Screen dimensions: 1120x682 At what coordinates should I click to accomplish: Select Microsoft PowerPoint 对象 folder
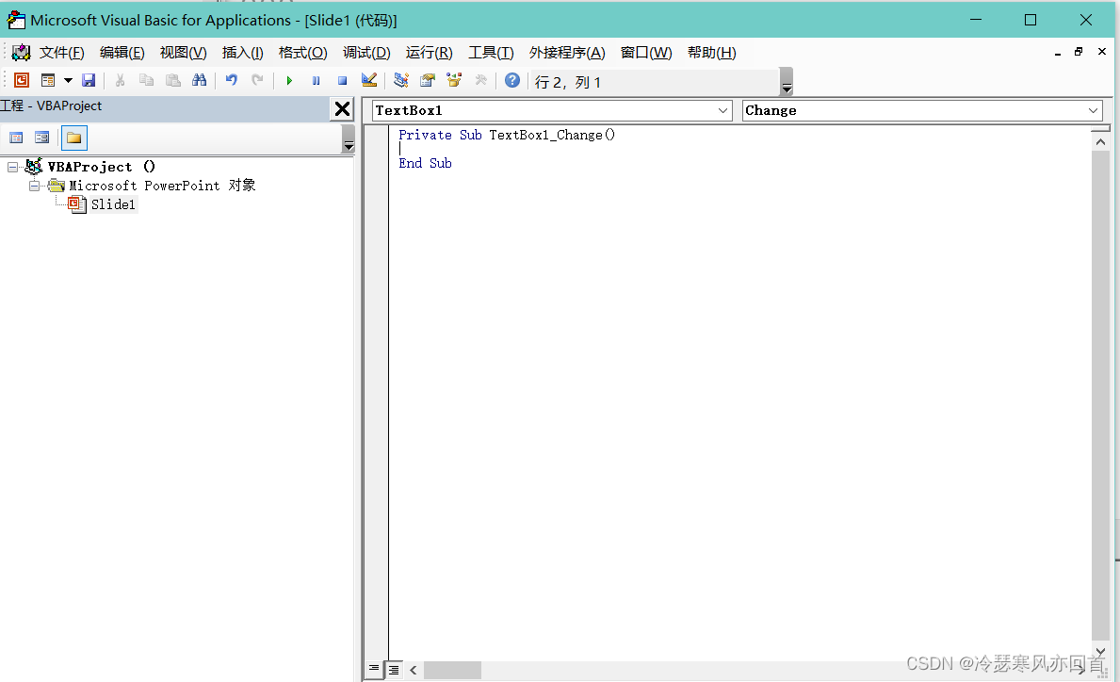click(162, 186)
